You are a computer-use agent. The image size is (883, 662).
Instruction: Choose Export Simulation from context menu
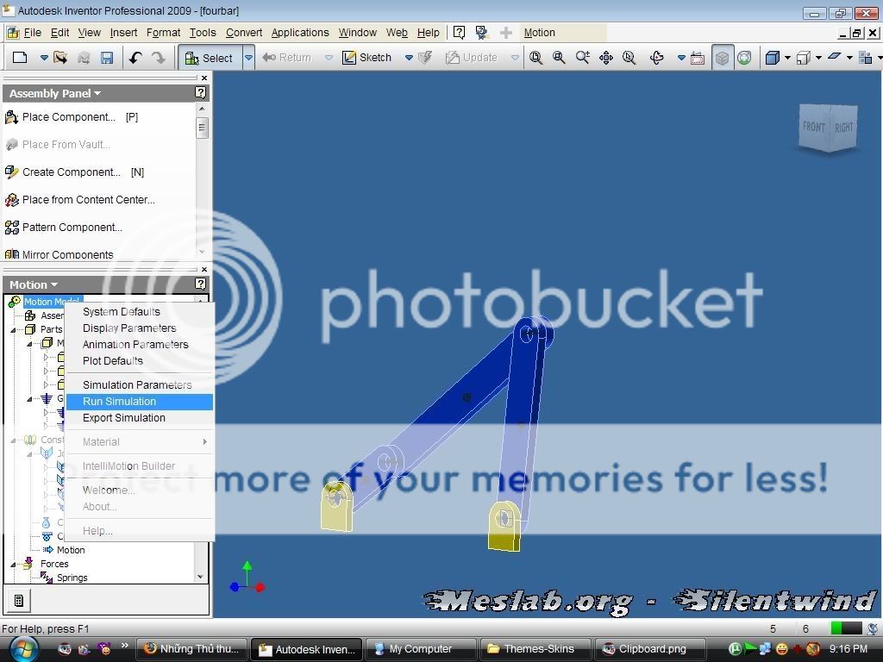[140, 418]
